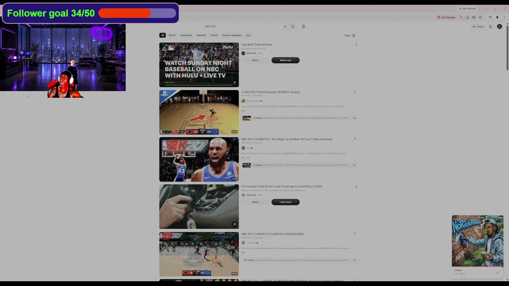Click the Learn more button
509x286 pixels.
tap(286, 202)
